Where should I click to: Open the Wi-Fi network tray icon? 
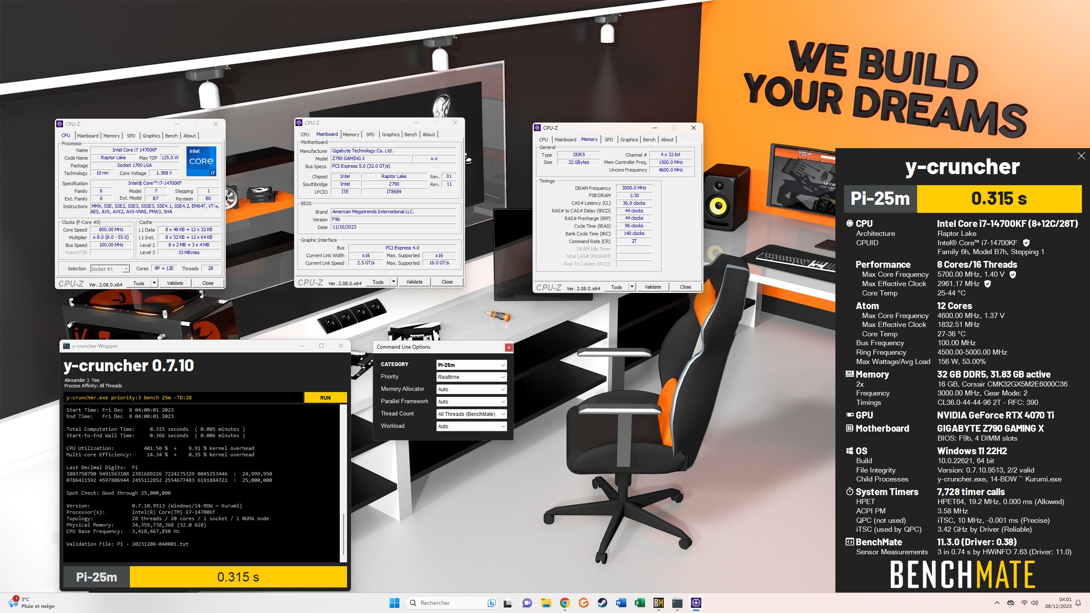pos(1024,603)
